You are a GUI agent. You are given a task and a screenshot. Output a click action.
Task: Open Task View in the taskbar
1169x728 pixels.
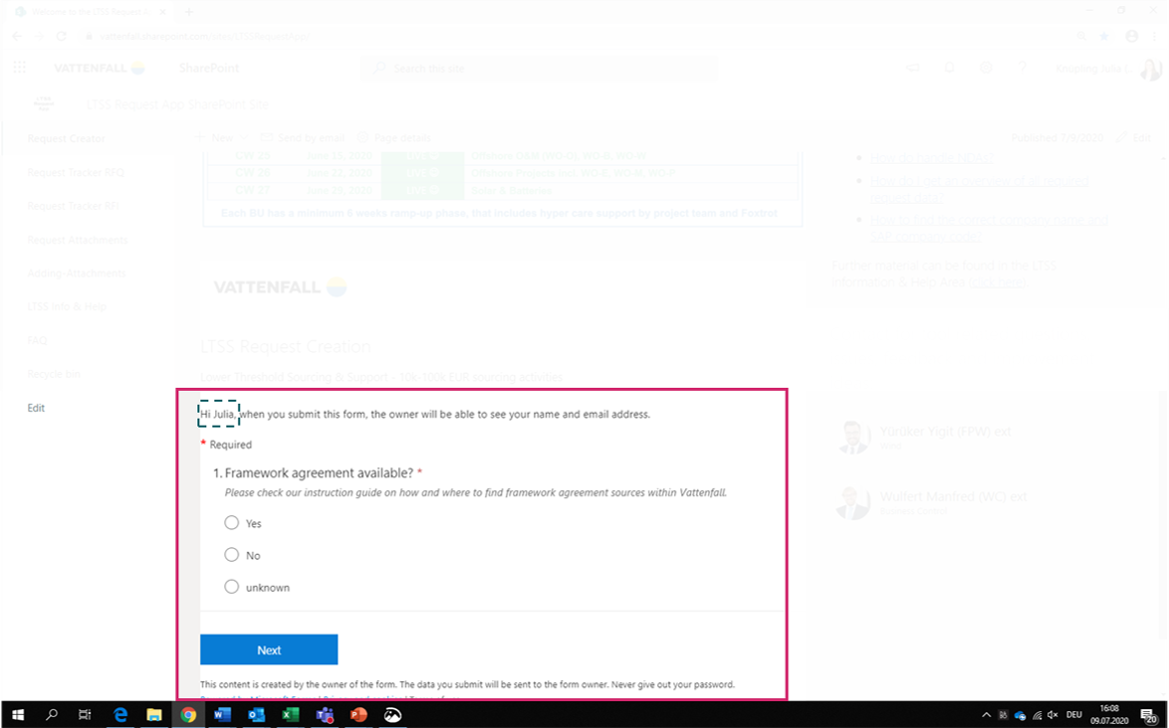pos(85,715)
